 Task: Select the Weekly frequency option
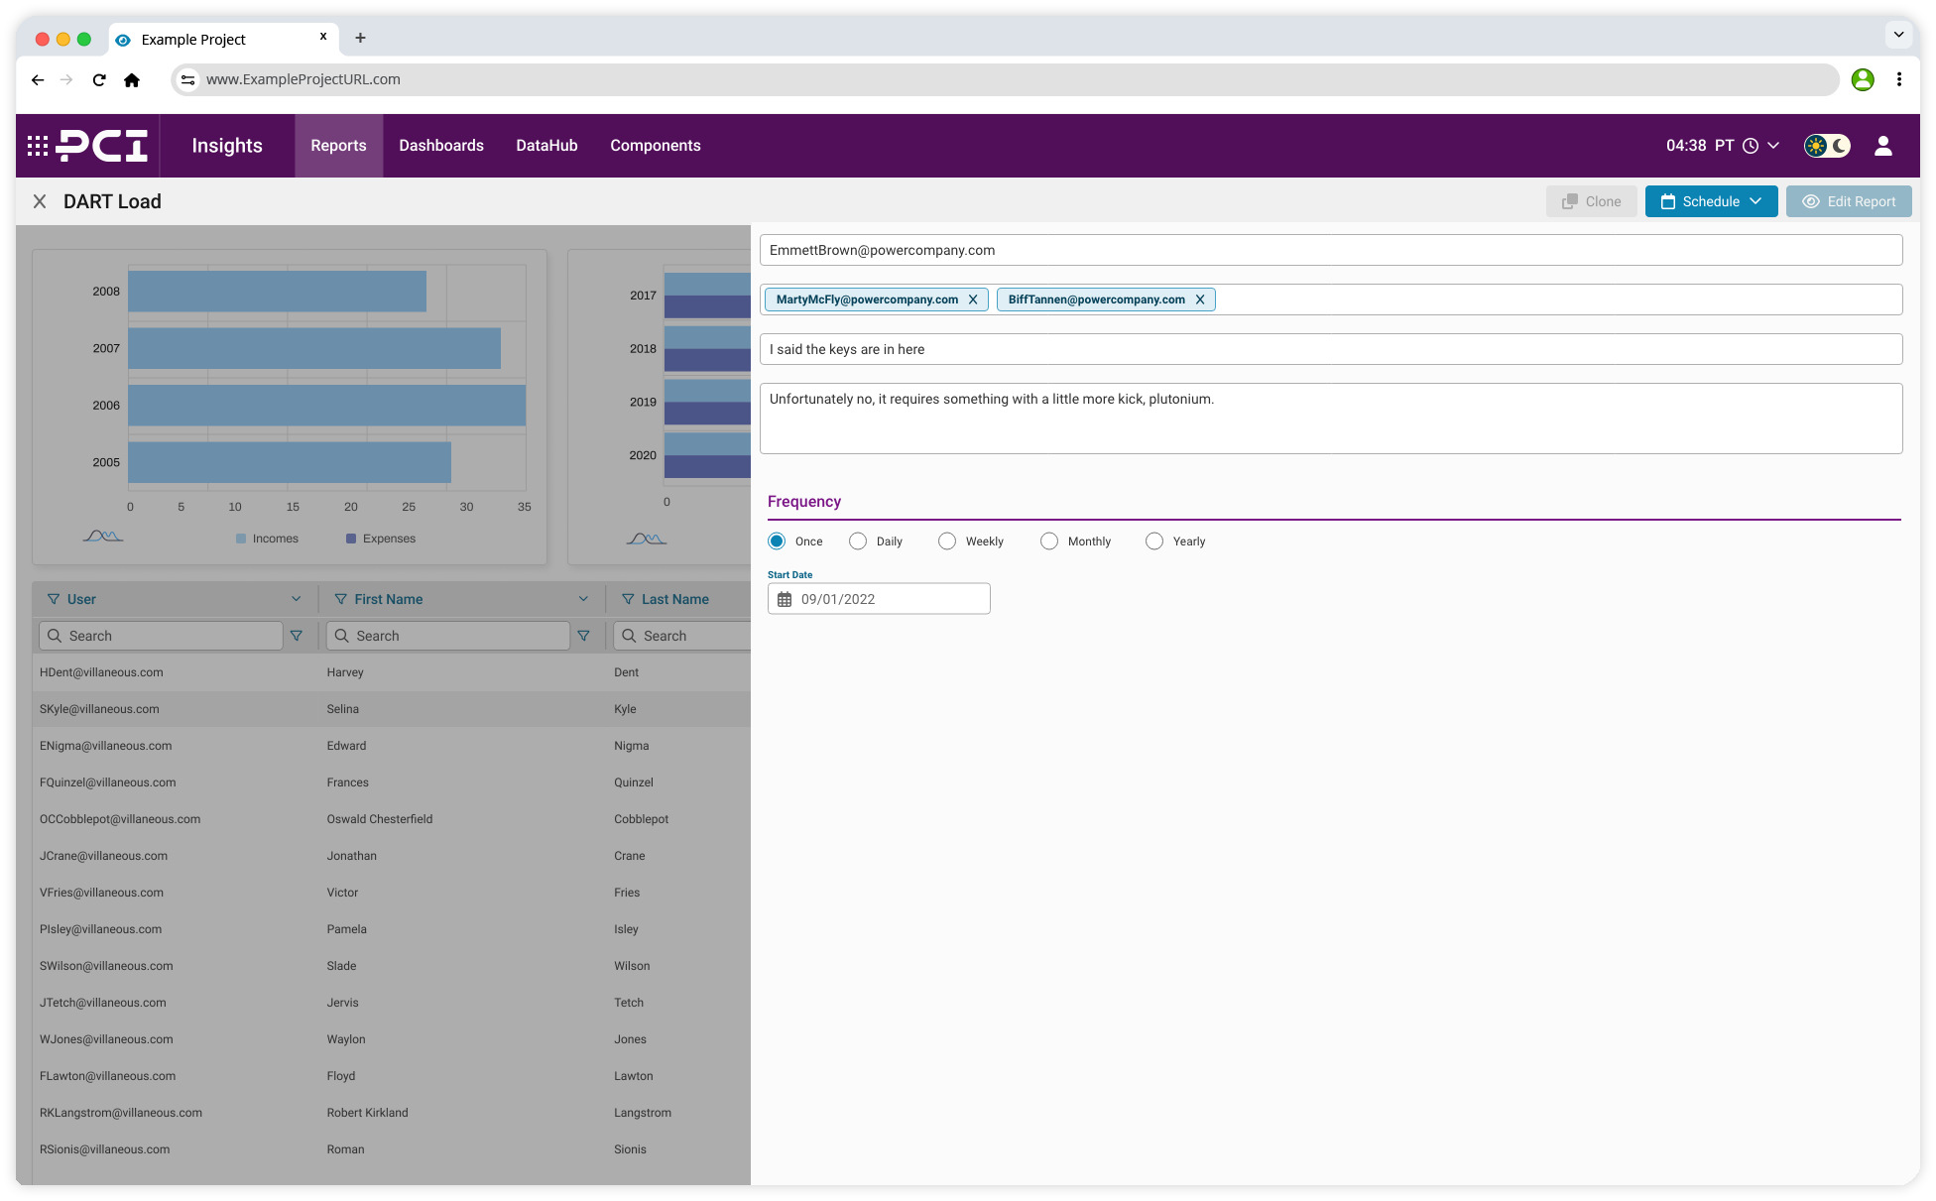pos(946,540)
